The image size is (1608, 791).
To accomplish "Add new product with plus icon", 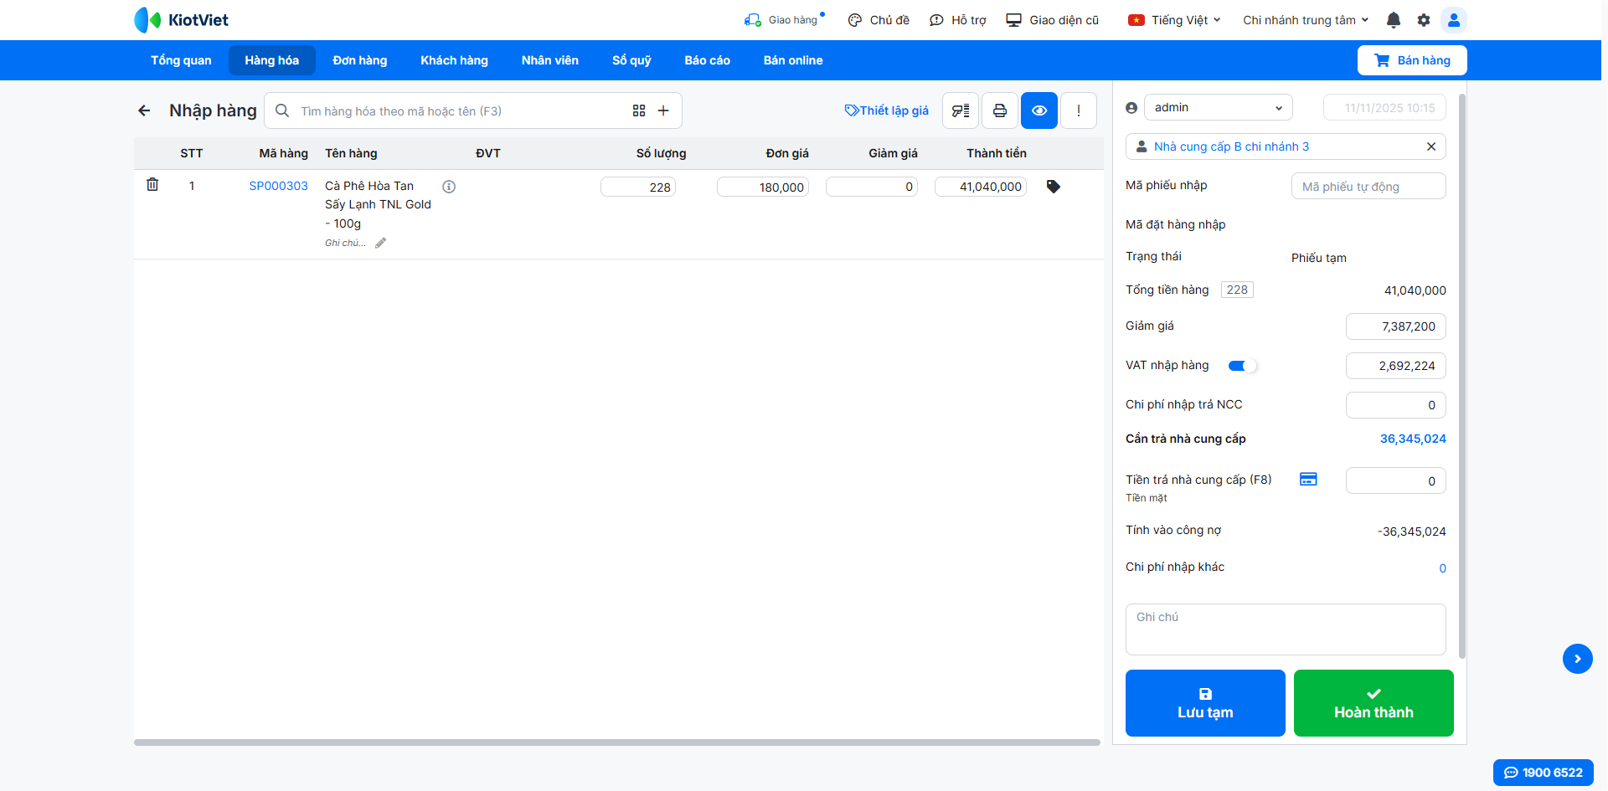I will [663, 110].
